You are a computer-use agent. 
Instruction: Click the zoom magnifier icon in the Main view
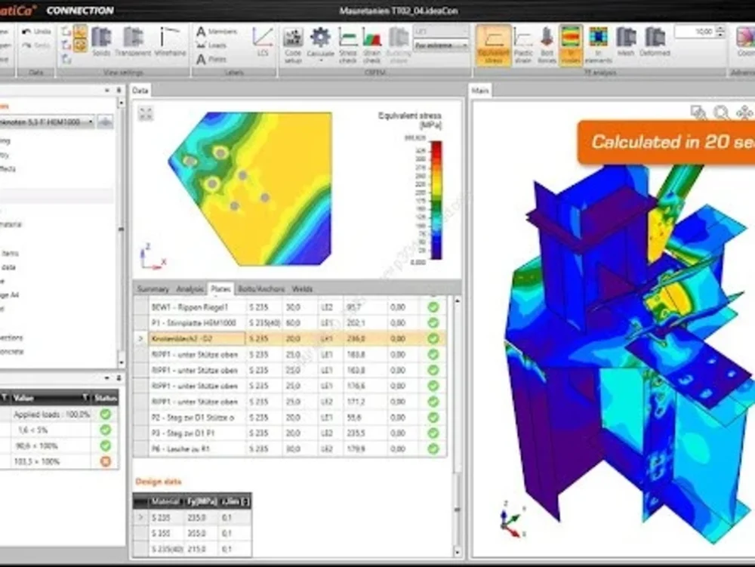coord(721,112)
